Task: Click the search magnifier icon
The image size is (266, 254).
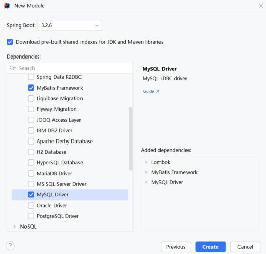Action: [12, 68]
